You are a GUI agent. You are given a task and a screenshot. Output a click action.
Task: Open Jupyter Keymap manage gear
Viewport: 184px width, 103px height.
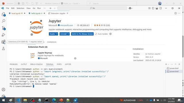coord(75,58)
